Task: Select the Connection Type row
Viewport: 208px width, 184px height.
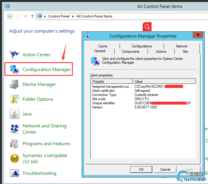Action: pos(143,95)
